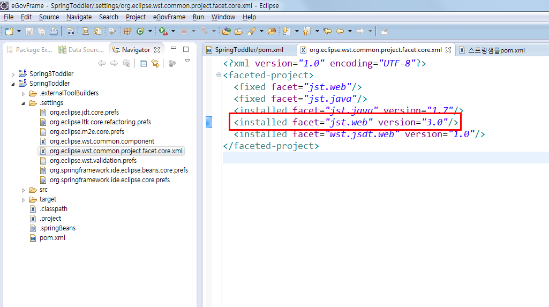Click the Print toolbar icon
549x307 pixels.
point(54,31)
